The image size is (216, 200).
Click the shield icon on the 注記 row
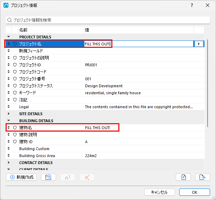coord(15,100)
